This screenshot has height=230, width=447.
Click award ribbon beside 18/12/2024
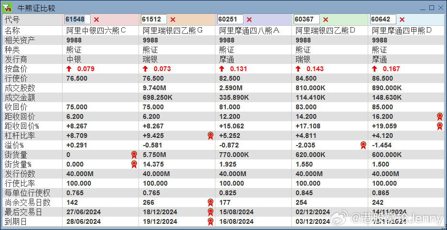point(211,212)
